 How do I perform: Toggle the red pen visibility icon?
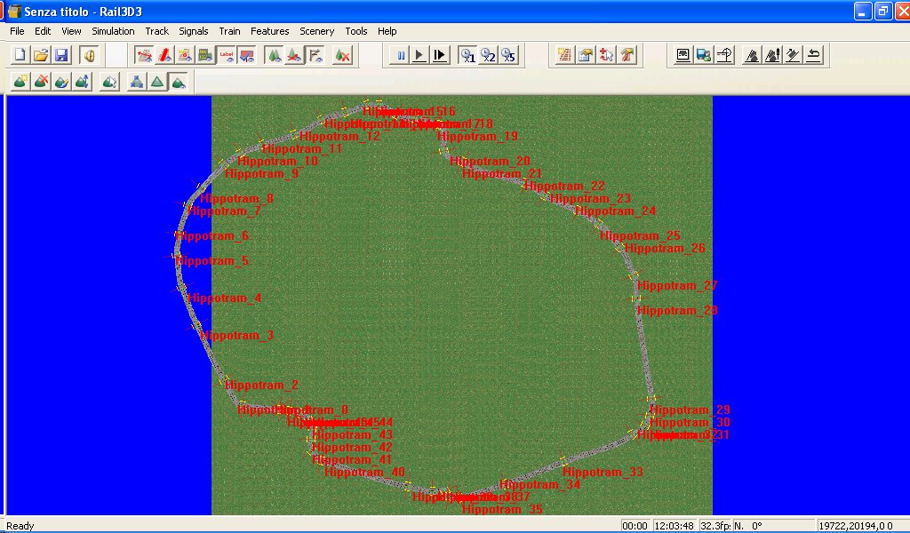click(x=164, y=55)
